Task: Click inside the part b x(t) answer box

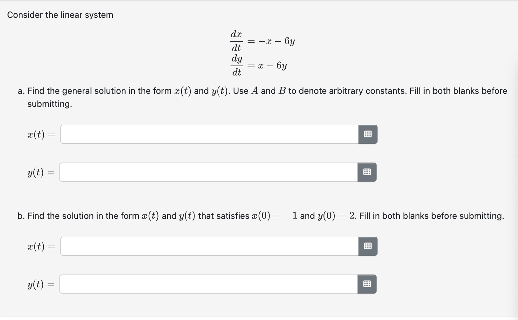Action: pyautogui.click(x=207, y=246)
